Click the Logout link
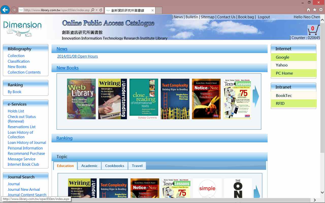Image resolution: width=325 pixels, height=203 pixels. coord(264,17)
